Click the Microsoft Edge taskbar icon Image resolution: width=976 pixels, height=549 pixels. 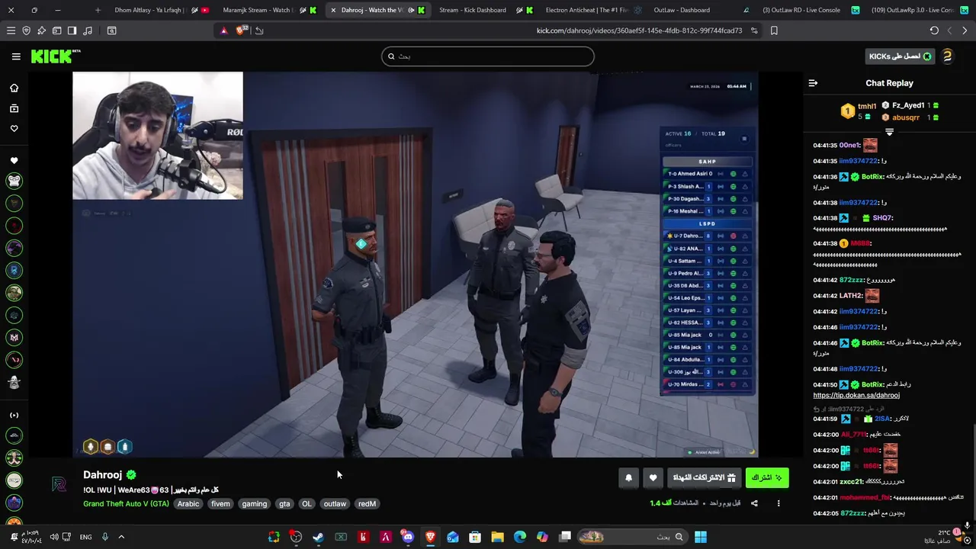[x=520, y=537]
